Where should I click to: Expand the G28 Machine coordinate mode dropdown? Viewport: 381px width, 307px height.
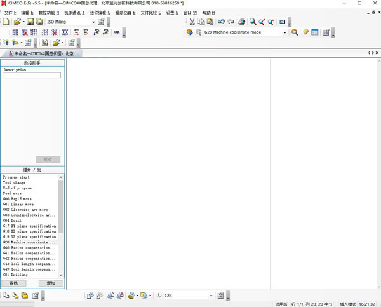click(284, 32)
